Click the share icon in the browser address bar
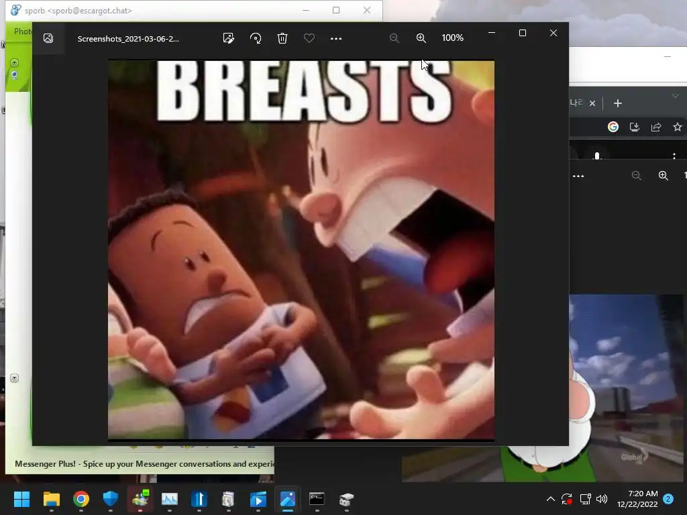Viewport: 687px width, 515px height. 656,127
